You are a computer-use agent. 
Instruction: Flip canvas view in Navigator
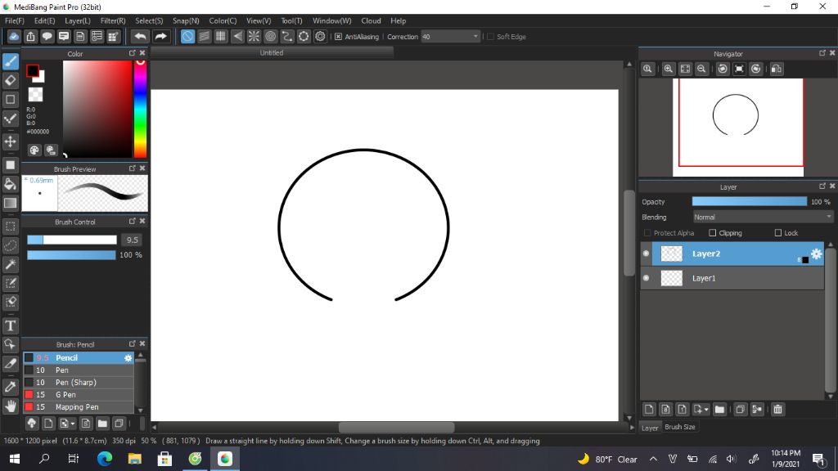777,69
